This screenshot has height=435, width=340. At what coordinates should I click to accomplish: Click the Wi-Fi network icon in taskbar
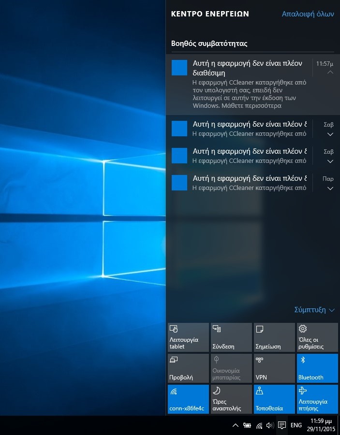click(x=259, y=425)
